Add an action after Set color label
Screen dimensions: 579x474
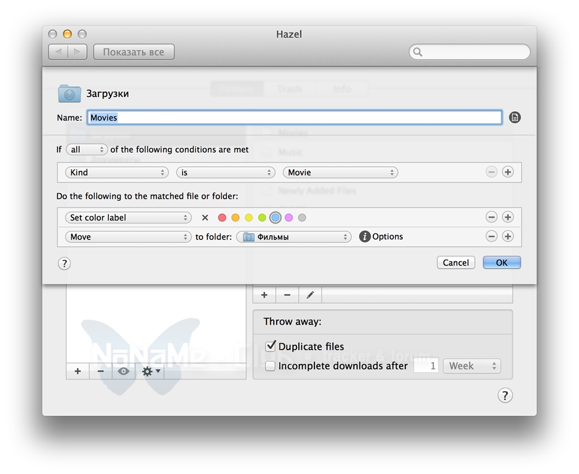pyautogui.click(x=508, y=217)
